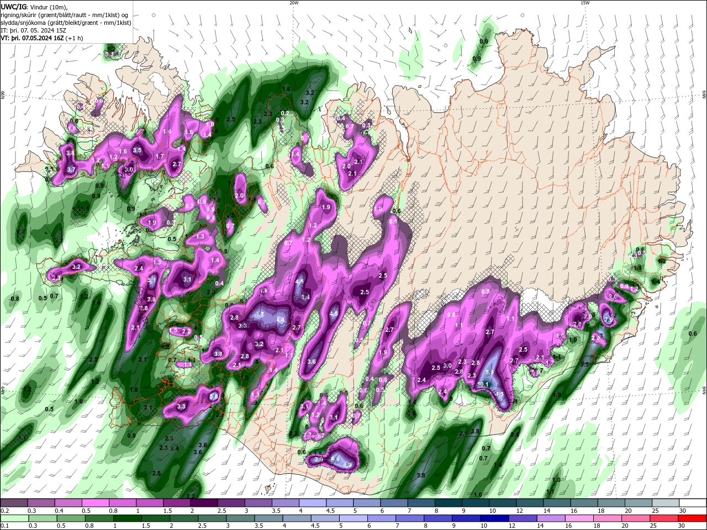Select upper snow-scale swatch labeled 0.4
This screenshot has width=707, height=530.
pos(68,503)
